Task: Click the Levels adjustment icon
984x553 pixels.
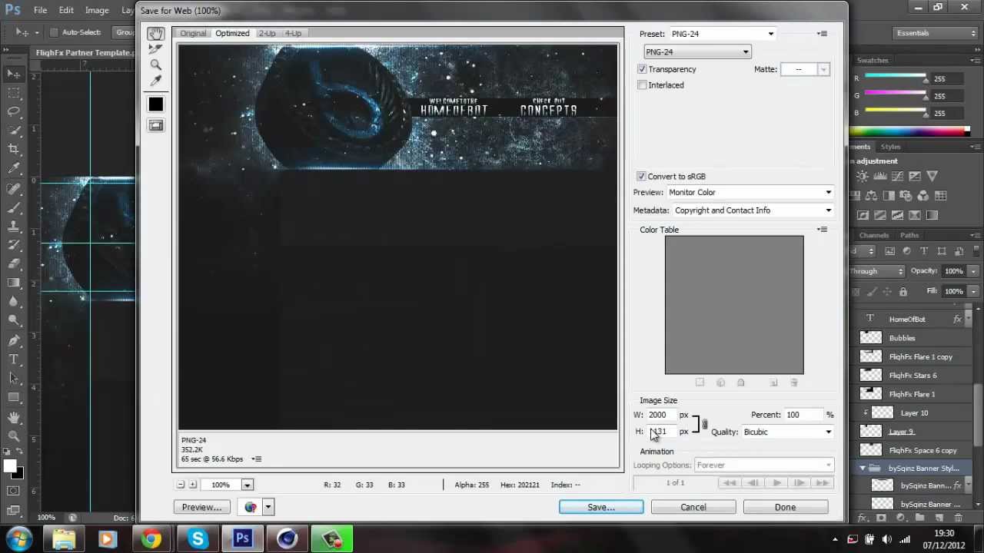Action: pyautogui.click(x=879, y=177)
